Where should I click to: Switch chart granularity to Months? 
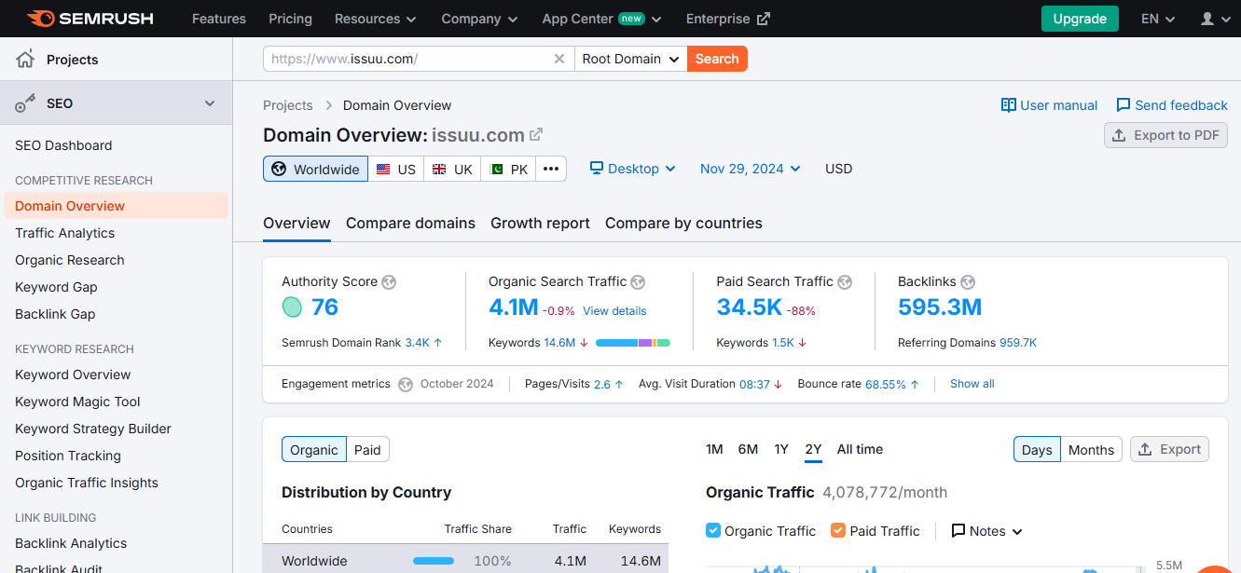(1091, 450)
